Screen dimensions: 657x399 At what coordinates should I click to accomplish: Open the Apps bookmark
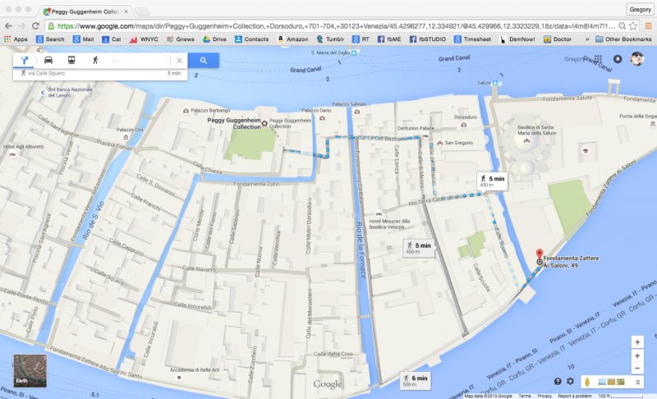point(16,39)
